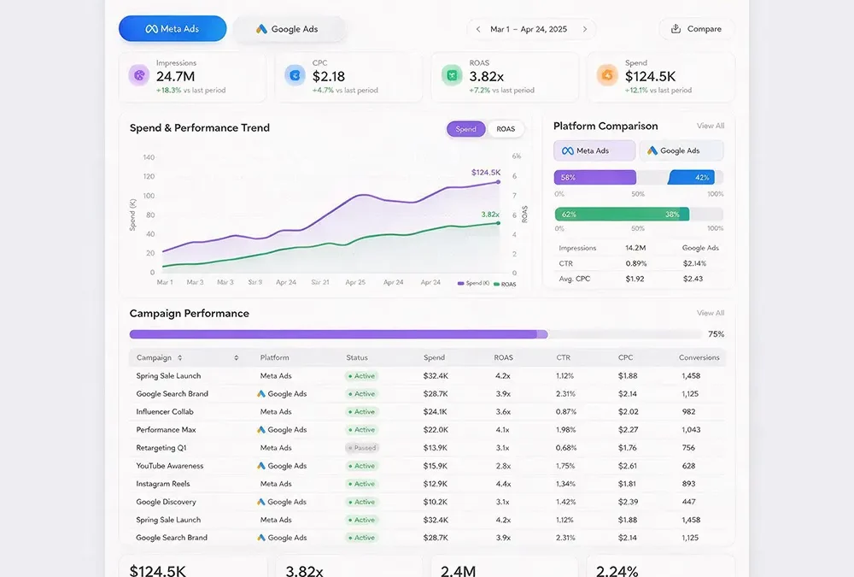This screenshot has width=854, height=577.
Task: Click the Meta logo in Platform Comparison tab
Action: coord(568,151)
